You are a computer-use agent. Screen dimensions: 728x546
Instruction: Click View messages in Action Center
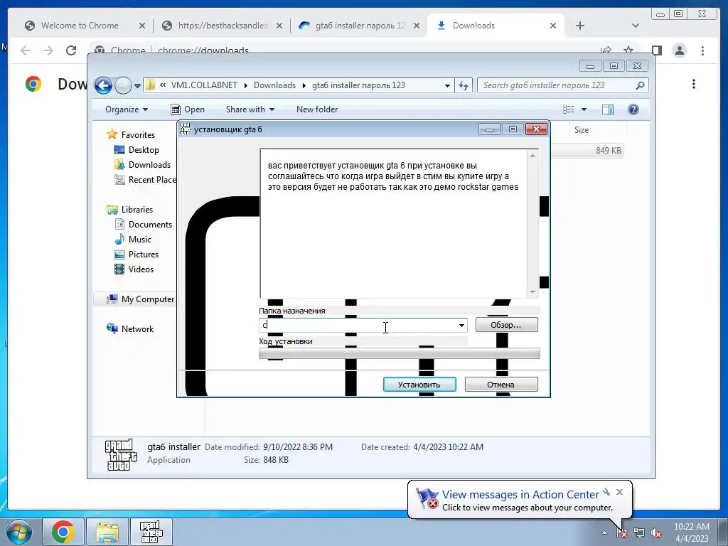coord(520,495)
